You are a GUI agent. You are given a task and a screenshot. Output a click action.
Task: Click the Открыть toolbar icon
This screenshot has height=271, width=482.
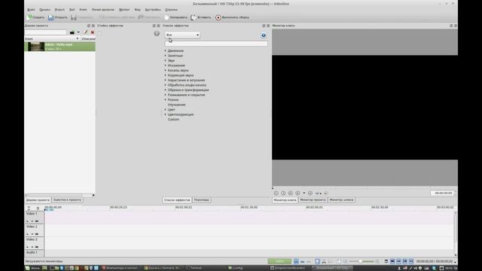[51, 17]
